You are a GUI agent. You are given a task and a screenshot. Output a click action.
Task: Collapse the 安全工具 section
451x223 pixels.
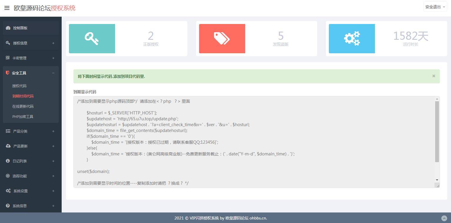coord(53,73)
